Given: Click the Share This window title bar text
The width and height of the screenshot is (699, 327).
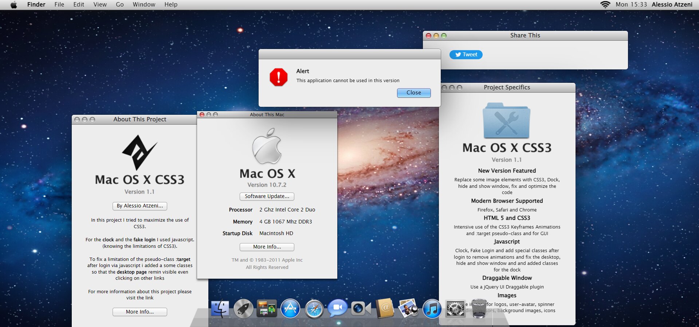Looking at the screenshot, I should coord(525,35).
